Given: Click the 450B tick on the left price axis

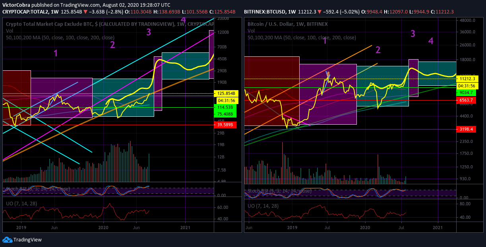Looking at the screenshot, I should pyautogui.click(x=223, y=59).
